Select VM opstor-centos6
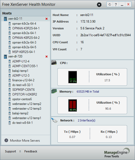 [x=22, y=99]
